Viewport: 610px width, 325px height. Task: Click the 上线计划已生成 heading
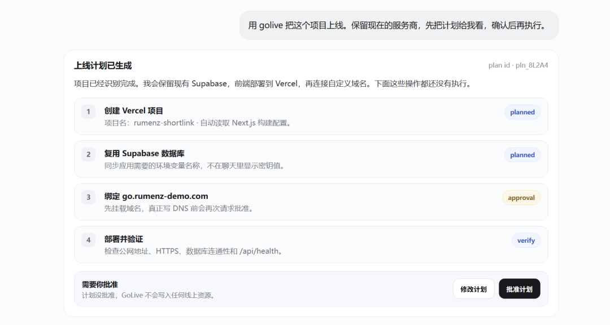[103, 65]
